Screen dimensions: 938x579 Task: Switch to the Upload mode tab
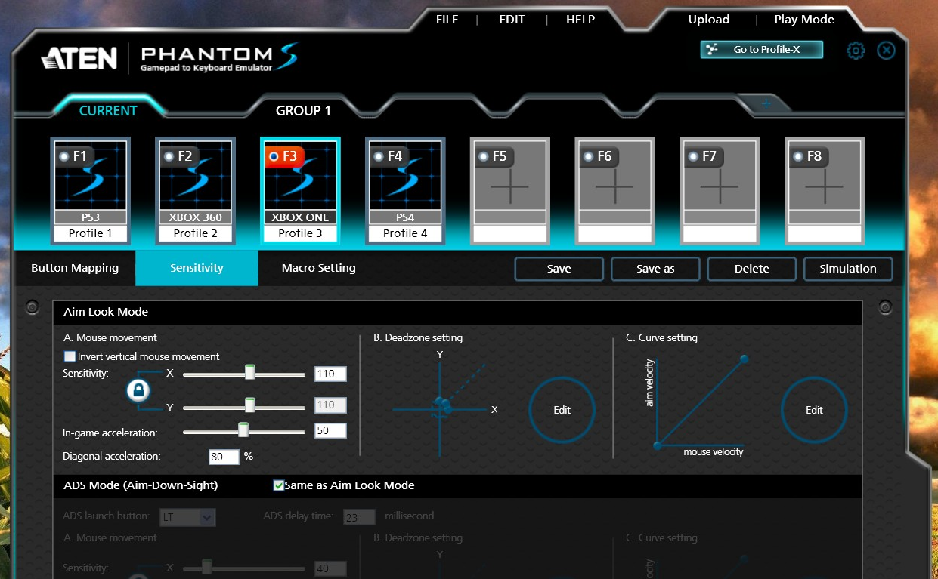pyautogui.click(x=709, y=20)
